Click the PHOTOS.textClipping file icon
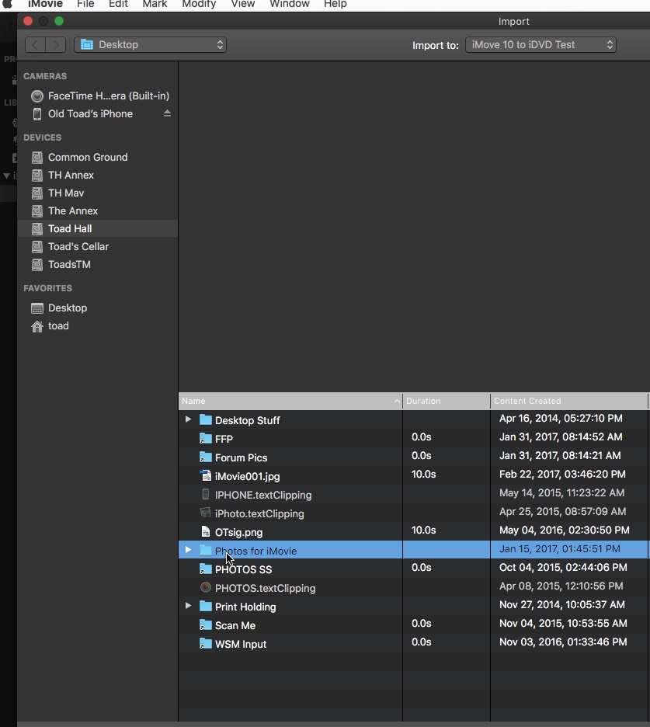 point(205,587)
